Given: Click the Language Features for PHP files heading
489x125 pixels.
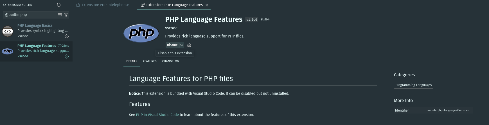Looking at the screenshot, I should click(181, 79).
